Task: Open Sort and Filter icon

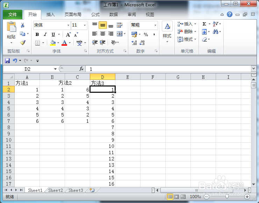Action: click(216, 24)
